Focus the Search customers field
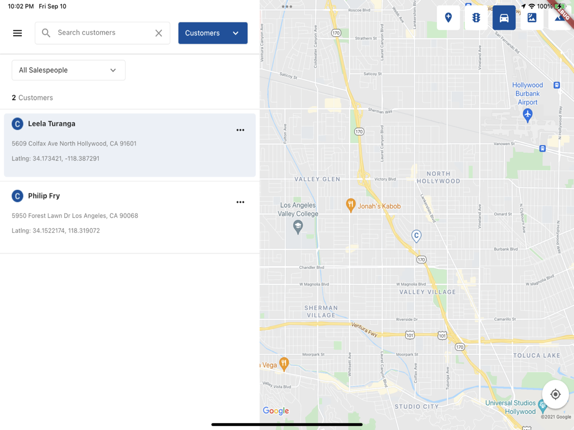574x430 pixels. point(103,33)
